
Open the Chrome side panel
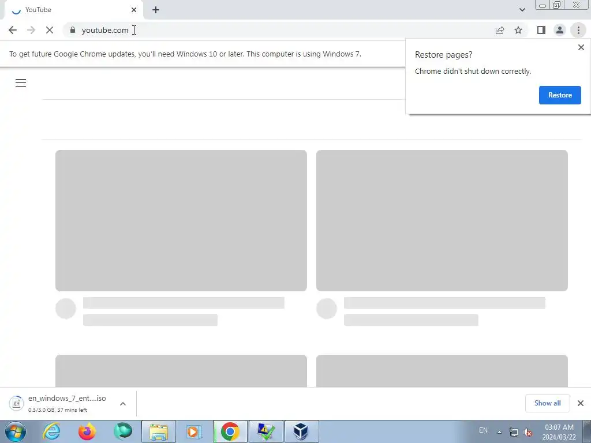(x=541, y=30)
